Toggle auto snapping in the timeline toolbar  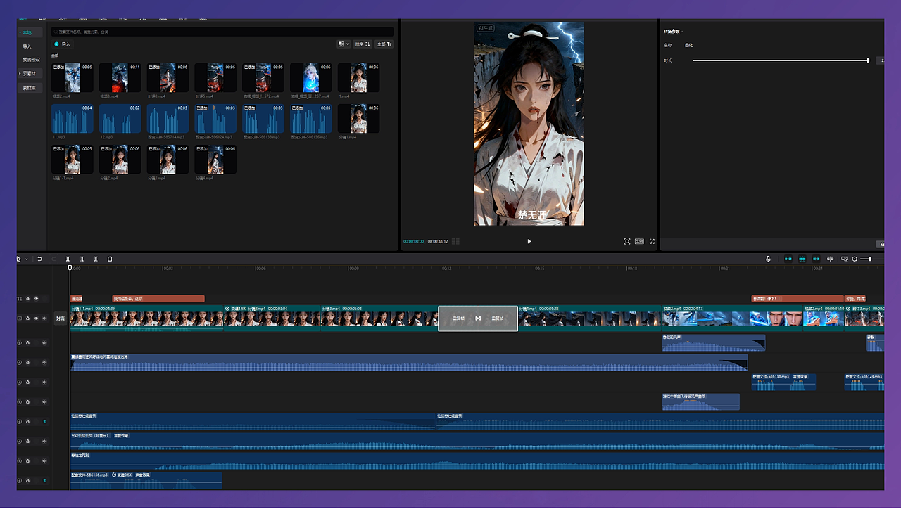coord(802,259)
